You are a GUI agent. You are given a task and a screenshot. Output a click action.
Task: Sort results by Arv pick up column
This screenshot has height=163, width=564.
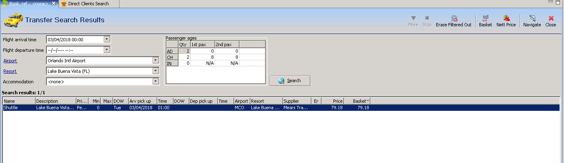coord(143,101)
